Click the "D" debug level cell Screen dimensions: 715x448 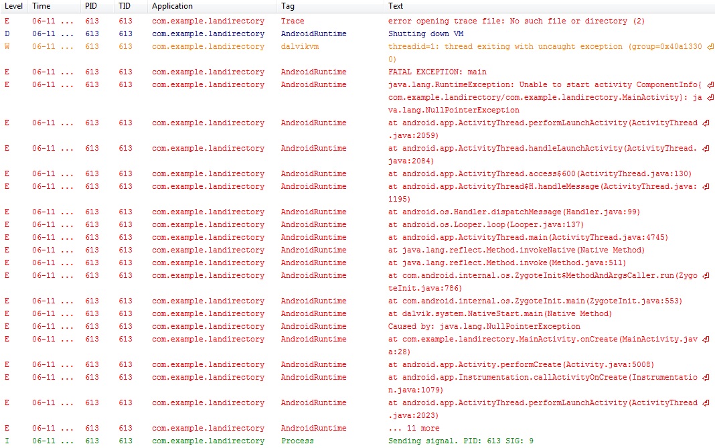tap(7, 33)
